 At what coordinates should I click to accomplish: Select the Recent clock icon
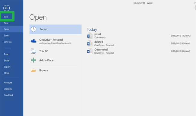coord(33,29)
